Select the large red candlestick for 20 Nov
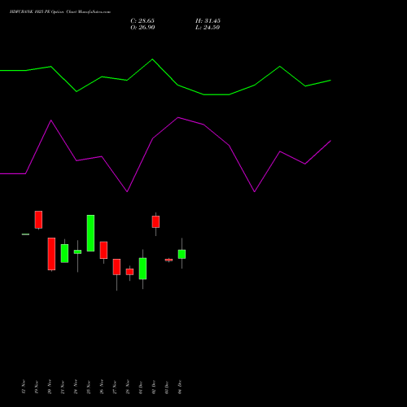Screen dimensions: 407x407 51,254
